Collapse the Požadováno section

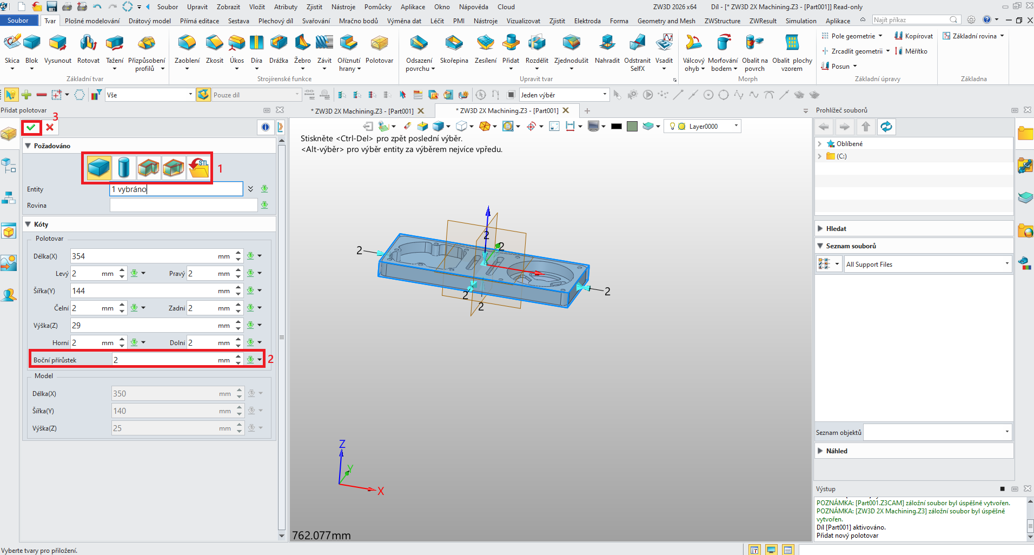click(x=28, y=146)
